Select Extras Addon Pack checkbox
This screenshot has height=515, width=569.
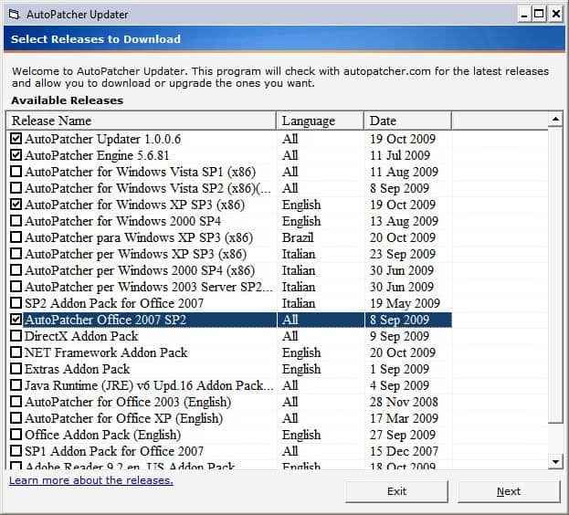click(x=16, y=370)
